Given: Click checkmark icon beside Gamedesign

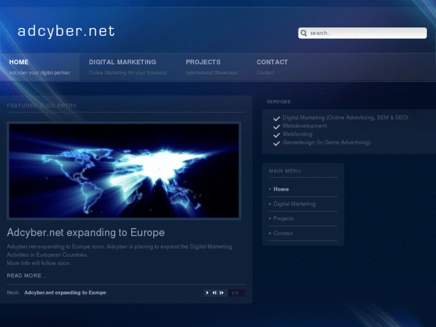Looking at the screenshot, I should [276, 143].
